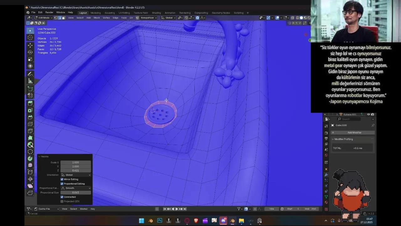Select the Rotate tool
The width and height of the screenshot is (401, 226).
pyautogui.click(x=30, y=52)
